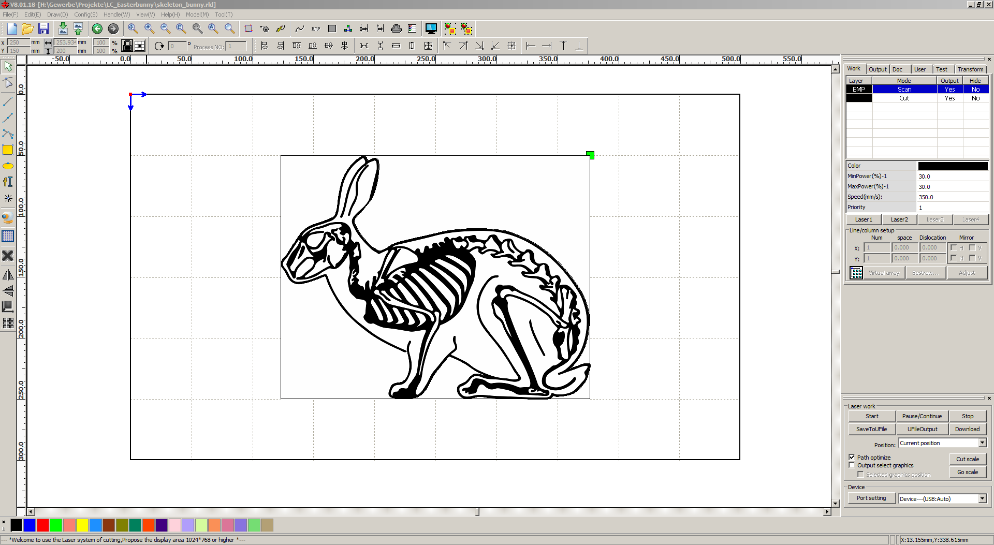994x545 pixels.
Task: Switch to the Doc tab
Action: click(x=897, y=69)
